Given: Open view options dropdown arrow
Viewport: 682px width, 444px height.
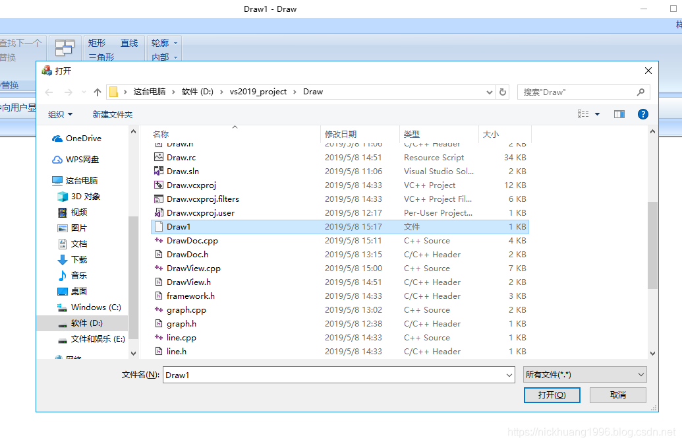Looking at the screenshot, I should [597, 114].
